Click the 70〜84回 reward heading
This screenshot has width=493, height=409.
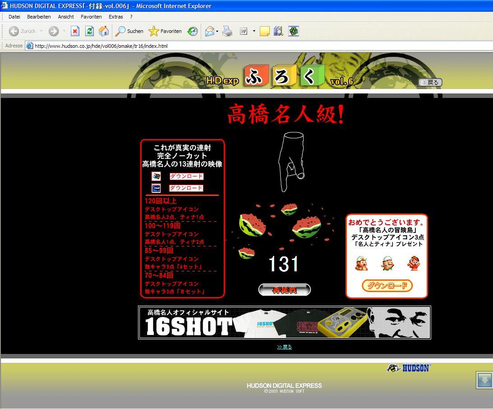click(159, 275)
